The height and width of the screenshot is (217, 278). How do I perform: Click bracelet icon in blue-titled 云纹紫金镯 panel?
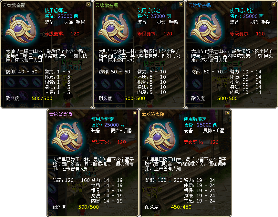click(206, 29)
